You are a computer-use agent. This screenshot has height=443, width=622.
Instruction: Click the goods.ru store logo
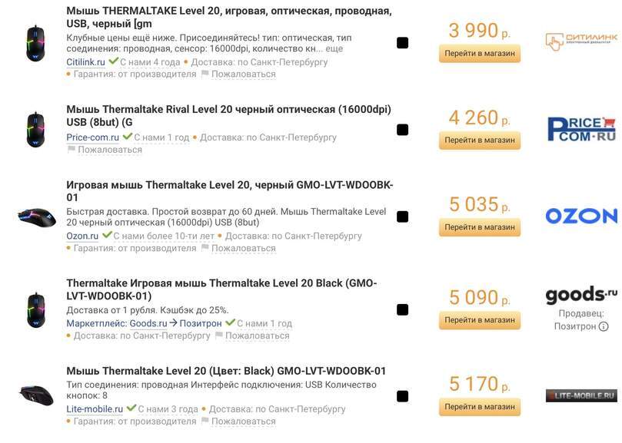coord(580,295)
